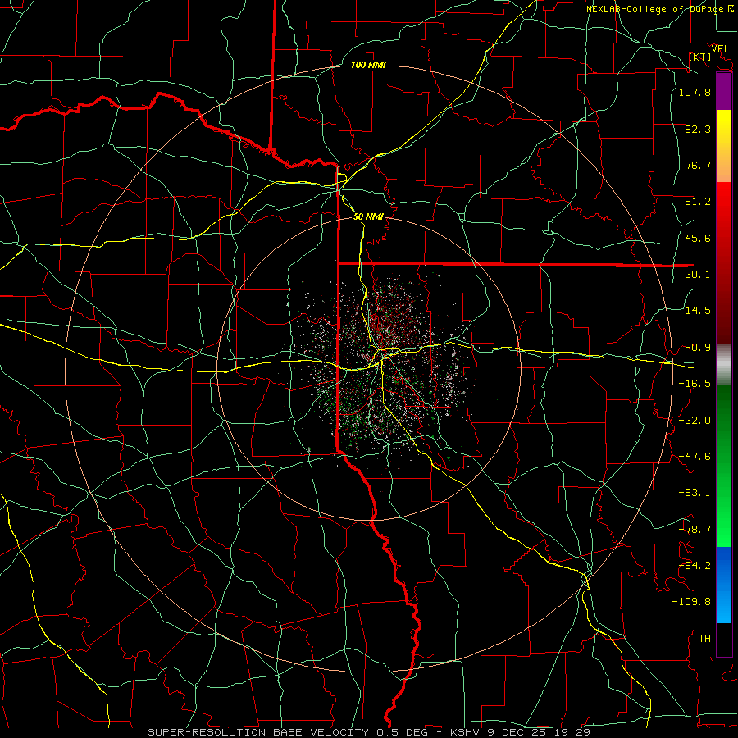The height and width of the screenshot is (738, 738).
Task: Click the green segment of the velocity scale
Action: (x=724, y=466)
